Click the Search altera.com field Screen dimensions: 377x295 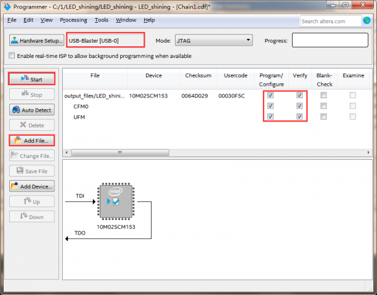[x=331, y=21]
